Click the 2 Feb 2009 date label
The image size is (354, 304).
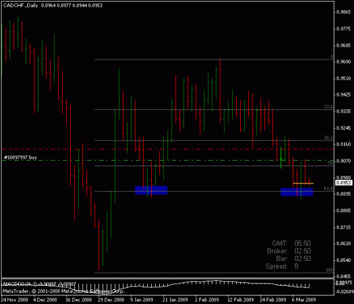tap(207, 300)
